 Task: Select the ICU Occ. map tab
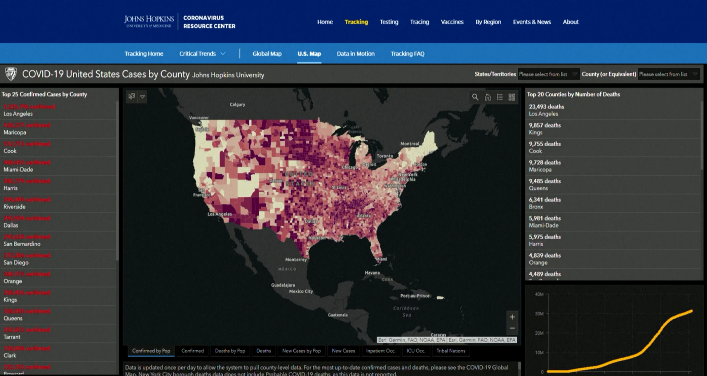[415, 351]
